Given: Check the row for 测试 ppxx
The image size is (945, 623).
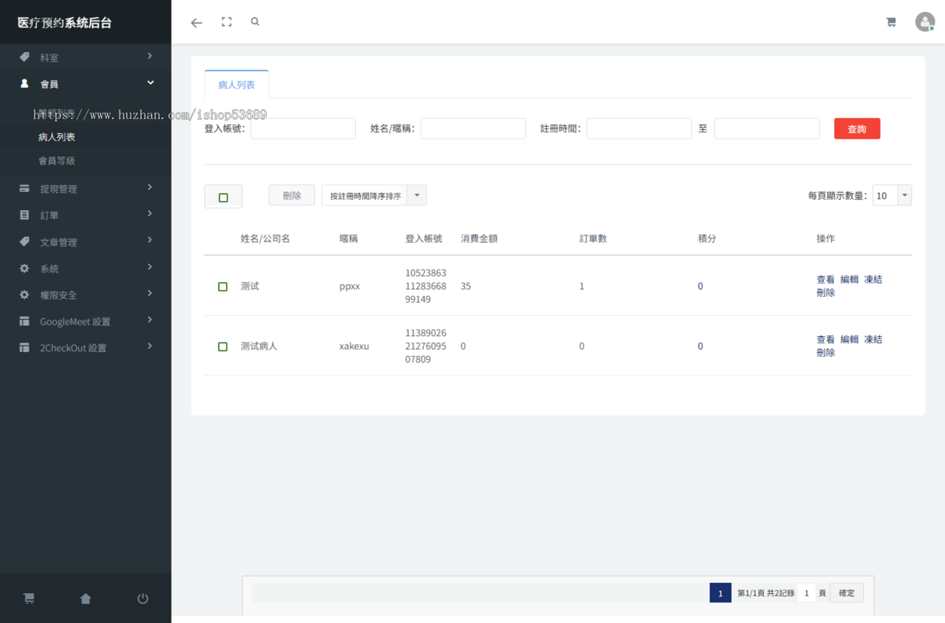Looking at the screenshot, I should point(223,287).
